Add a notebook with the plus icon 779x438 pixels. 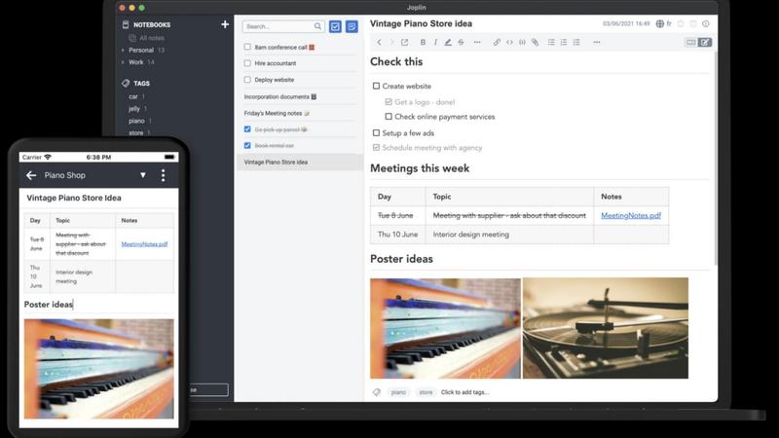[225, 24]
